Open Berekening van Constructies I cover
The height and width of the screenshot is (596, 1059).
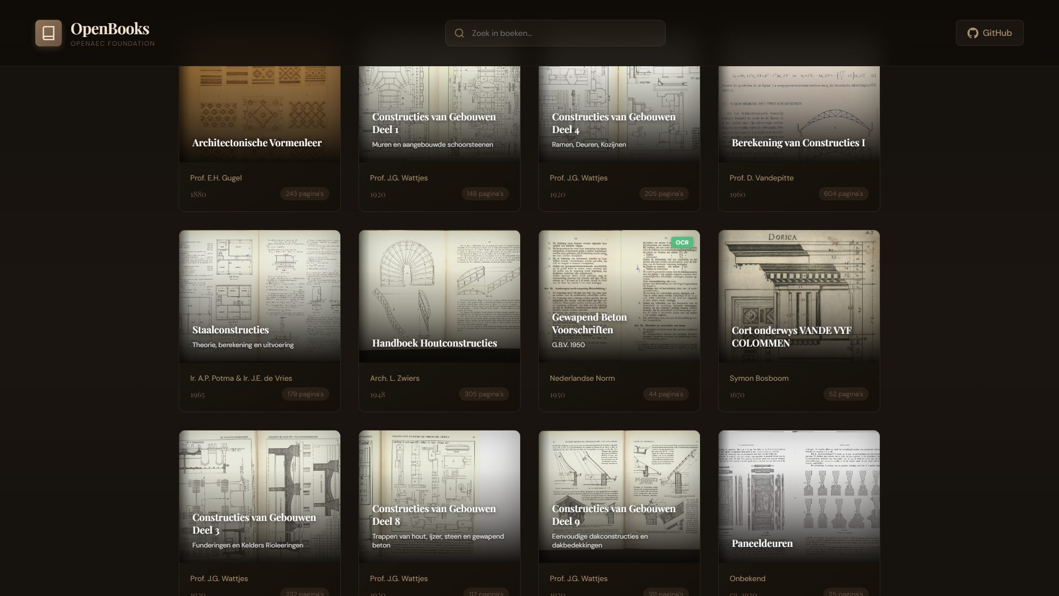coord(799,114)
